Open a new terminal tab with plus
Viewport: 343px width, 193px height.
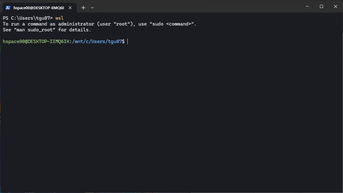[83, 8]
